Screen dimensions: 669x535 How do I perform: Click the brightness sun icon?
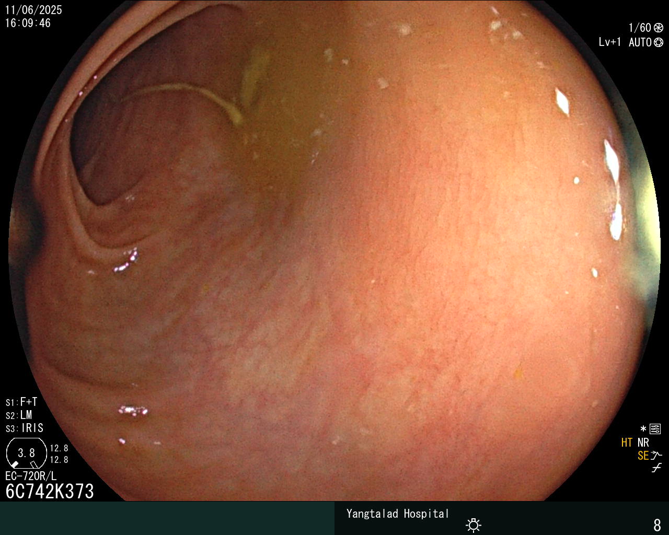click(x=474, y=525)
